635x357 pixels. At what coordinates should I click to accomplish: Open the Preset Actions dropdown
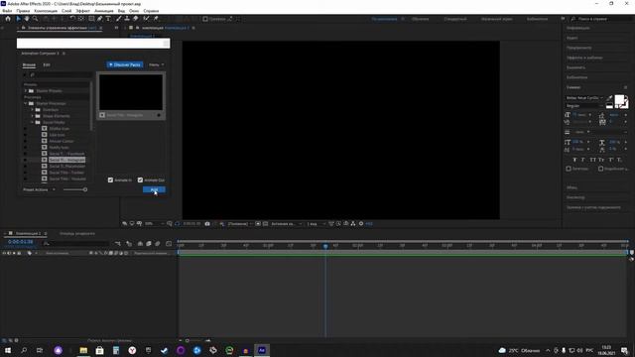39,189
